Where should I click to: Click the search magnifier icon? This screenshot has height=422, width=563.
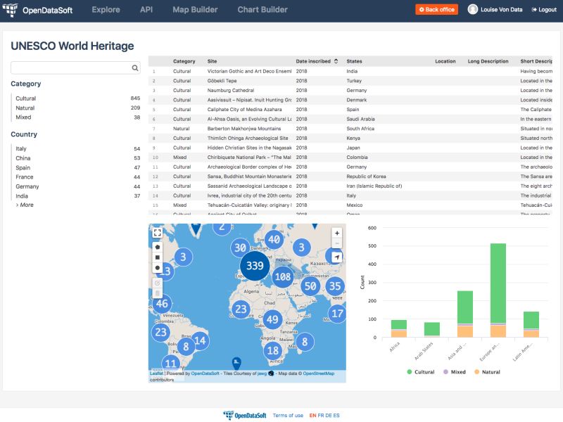point(135,68)
